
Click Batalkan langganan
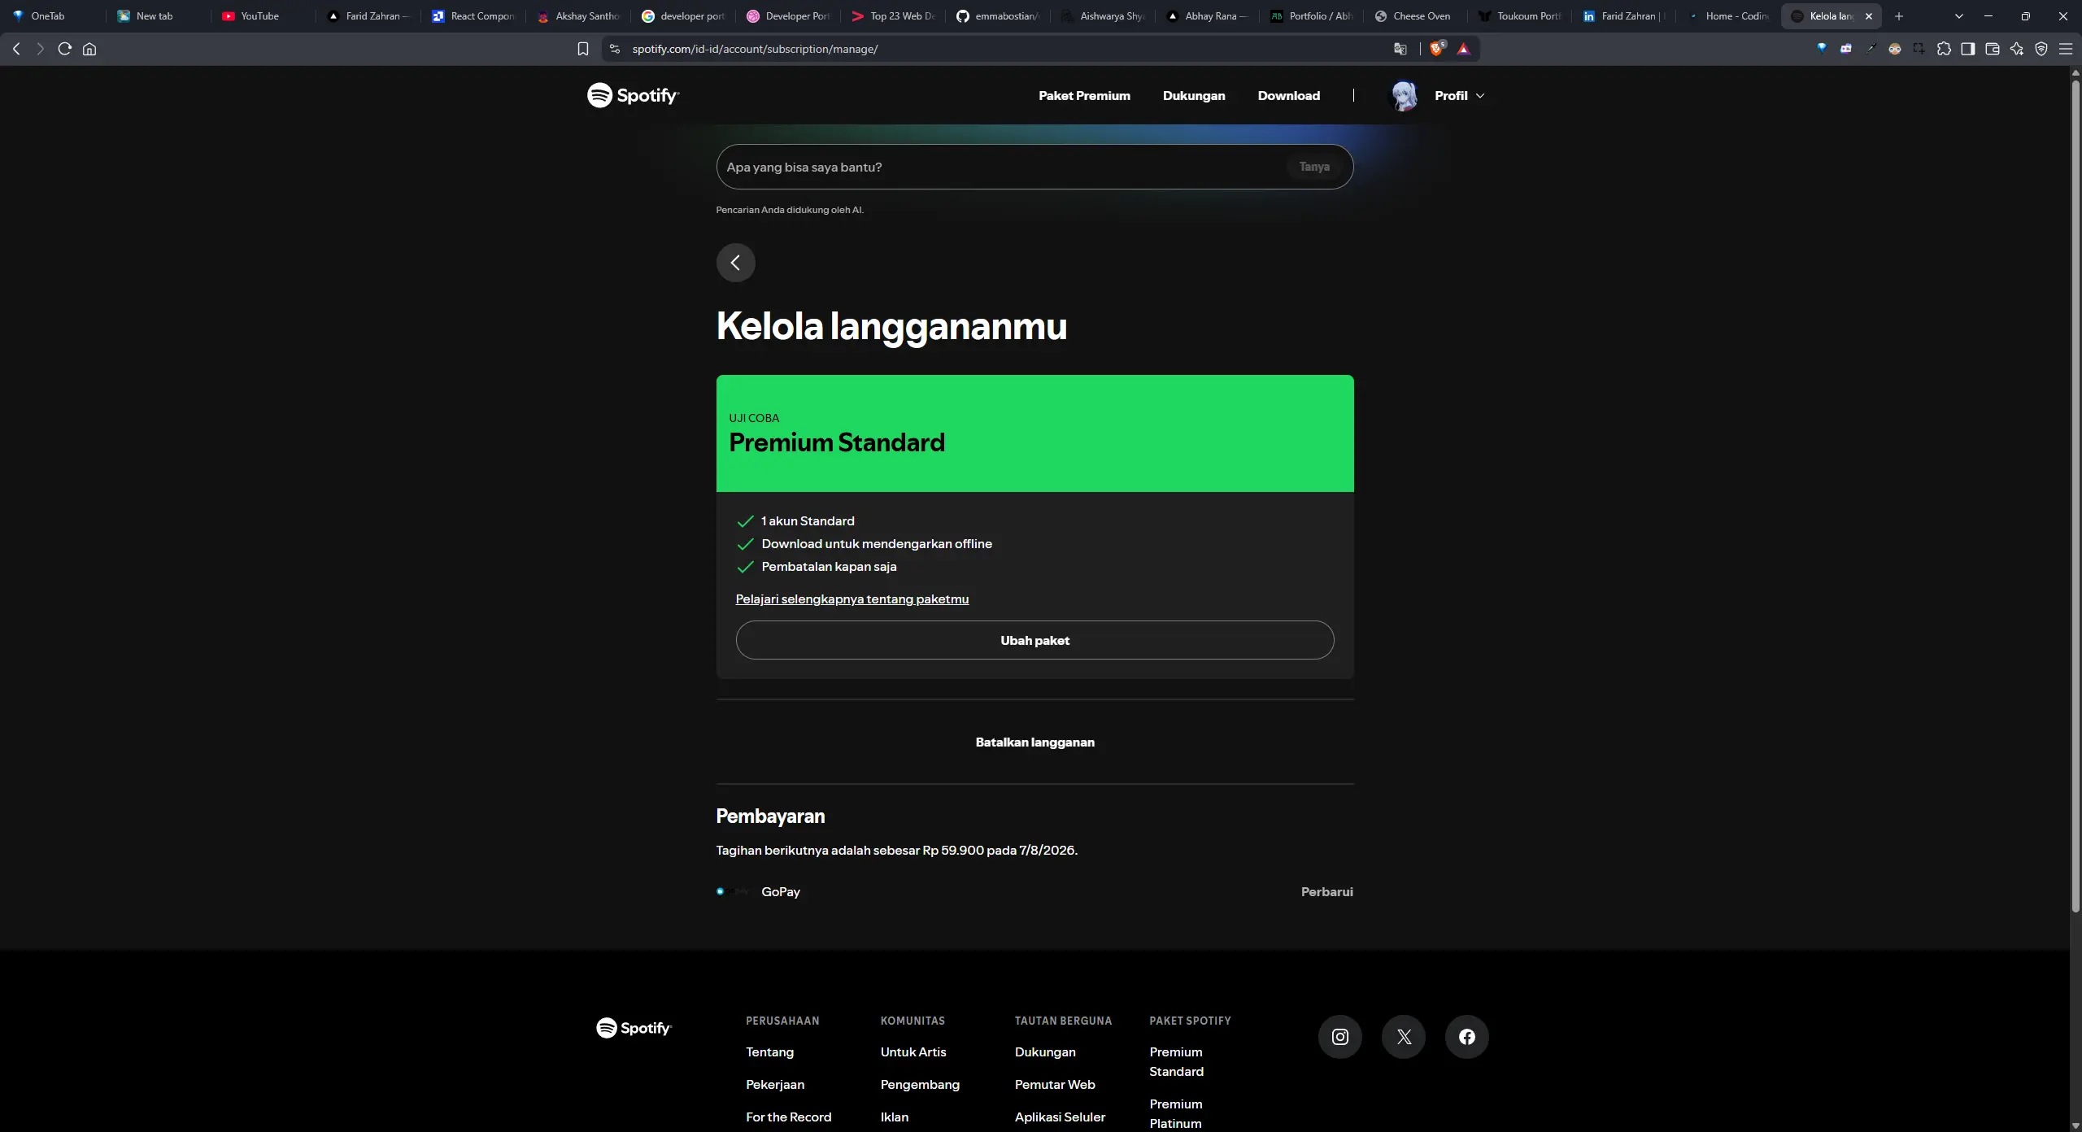(x=1034, y=742)
